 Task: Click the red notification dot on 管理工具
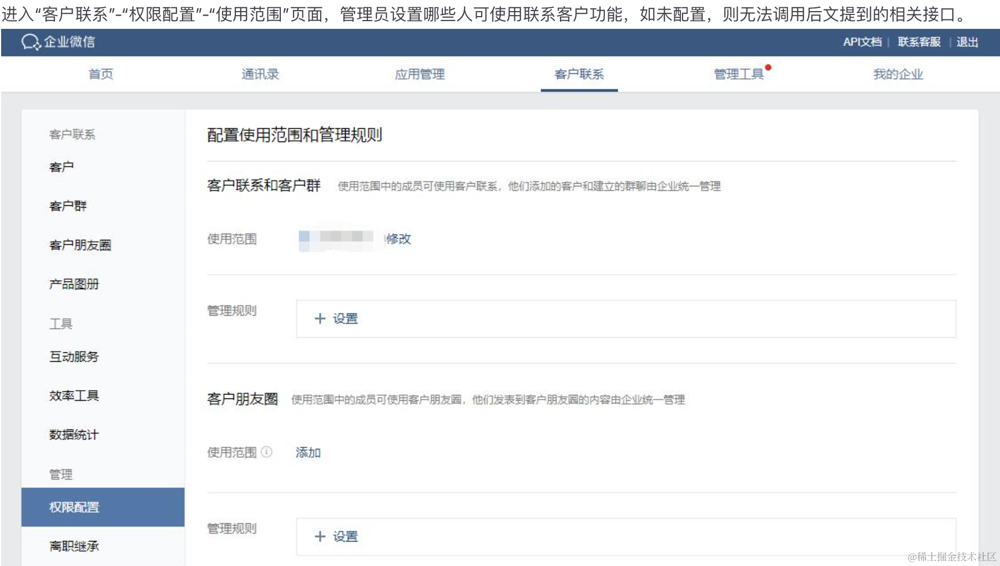[768, 67]
